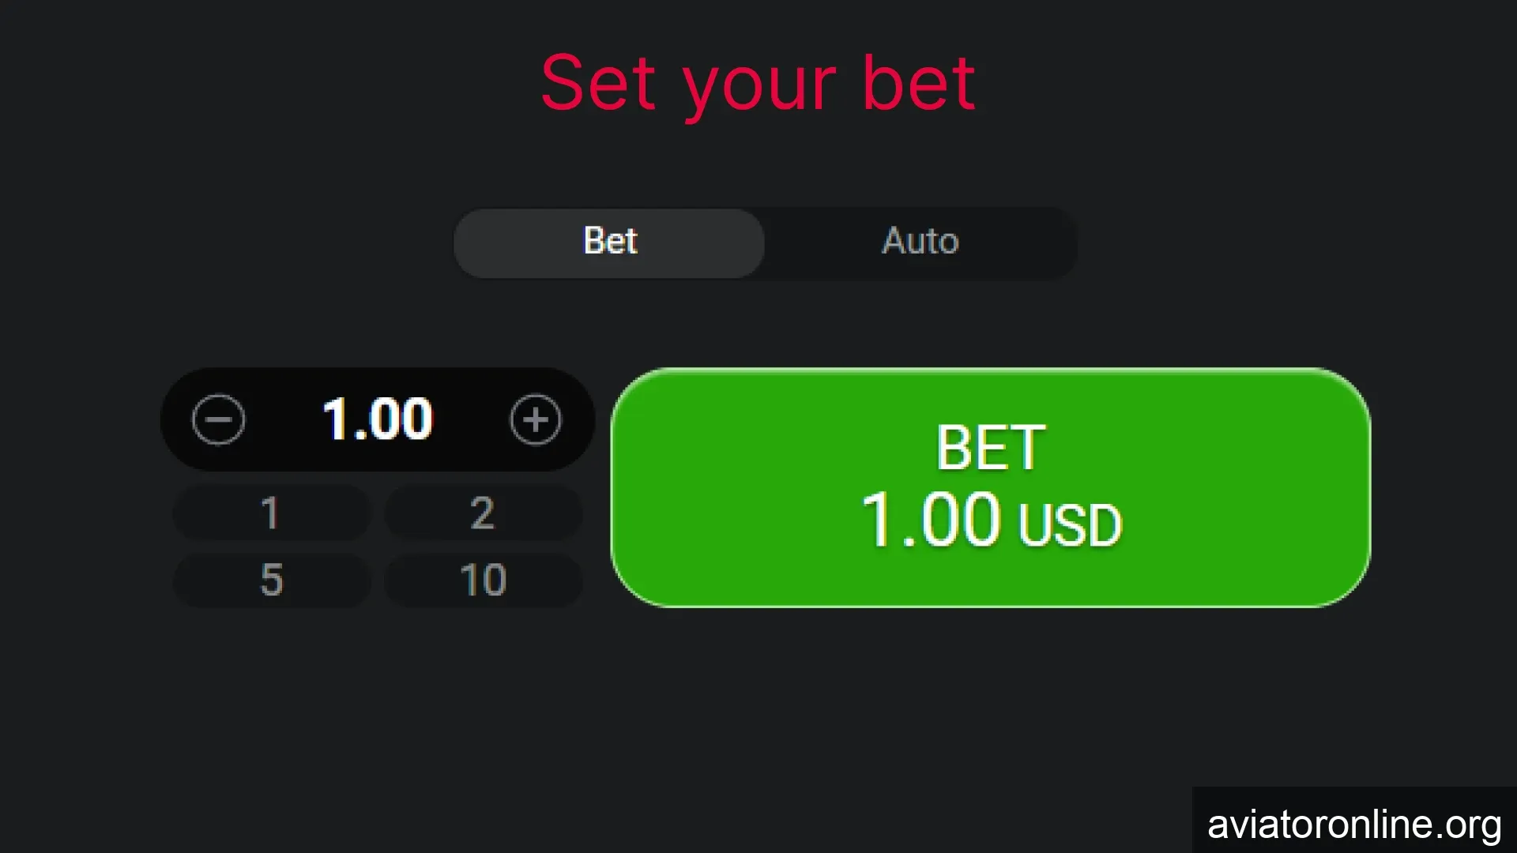Click the circled minus stepper icon
Image resolution: width=1517 pixels, height=853 pixels.
(218, 419)
